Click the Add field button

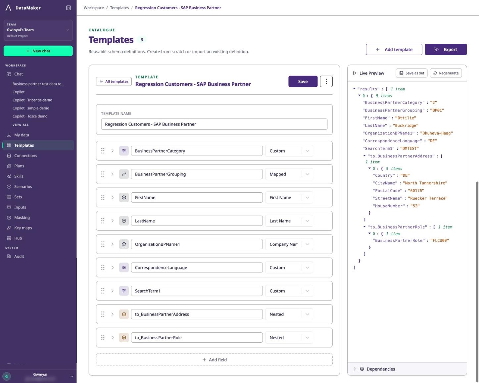click(x=214, y=360)
